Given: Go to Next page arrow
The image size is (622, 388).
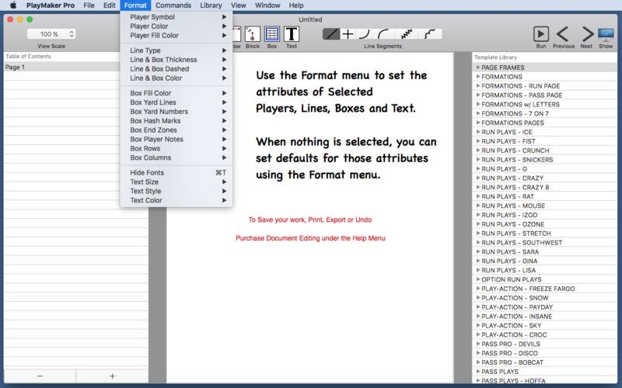Looking at the screenshot, I should (586, 33).
